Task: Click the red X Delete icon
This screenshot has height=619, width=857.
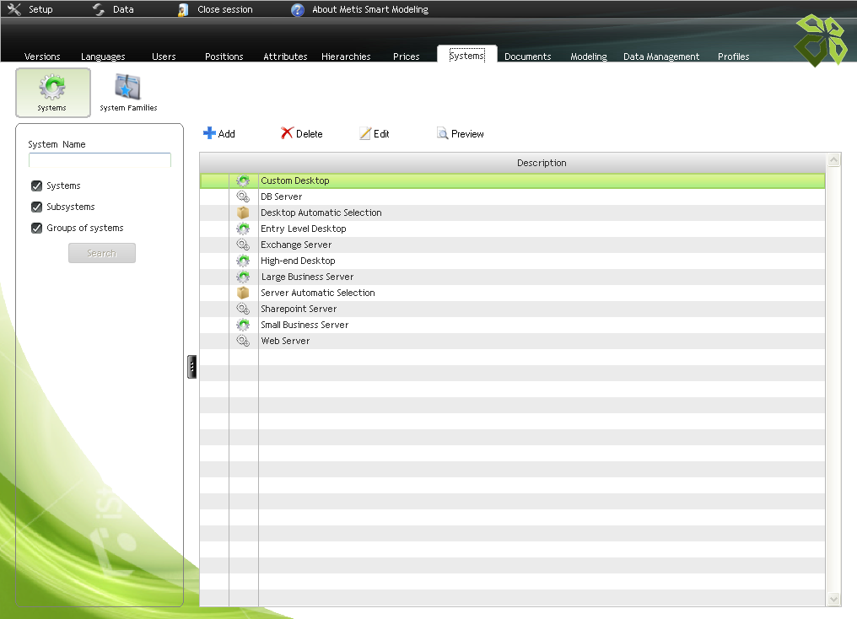Action: point(287,132)
